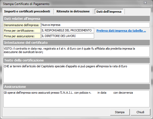The height and width of the screenshot is (119, 153).
Task: Click into the Intestazione del certificato text box
Action: [76, 51]
